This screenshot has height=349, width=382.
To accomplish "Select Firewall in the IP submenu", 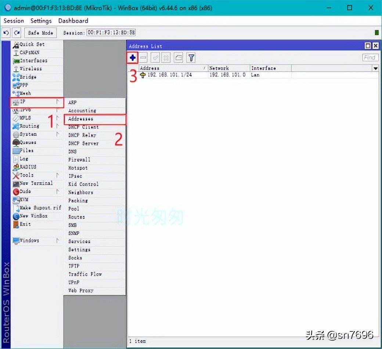I will (95, 160).
